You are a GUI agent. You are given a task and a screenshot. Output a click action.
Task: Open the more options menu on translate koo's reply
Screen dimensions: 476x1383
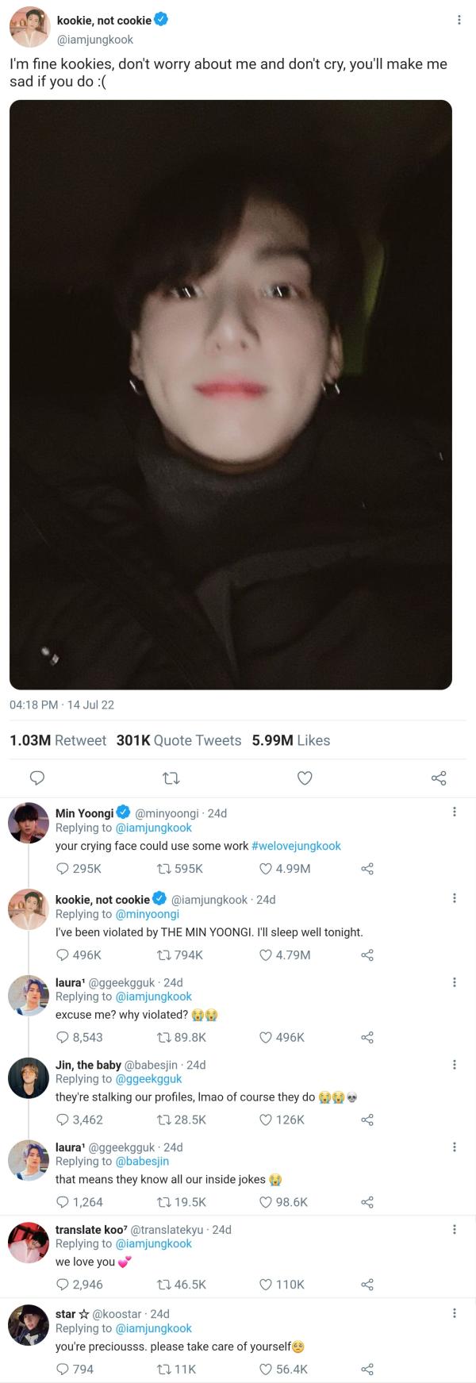(x=454, y=1229)
